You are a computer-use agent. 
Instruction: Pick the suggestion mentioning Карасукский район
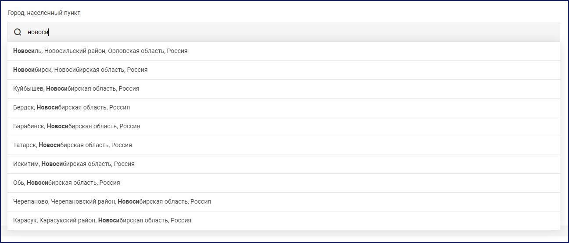(284, 221)
